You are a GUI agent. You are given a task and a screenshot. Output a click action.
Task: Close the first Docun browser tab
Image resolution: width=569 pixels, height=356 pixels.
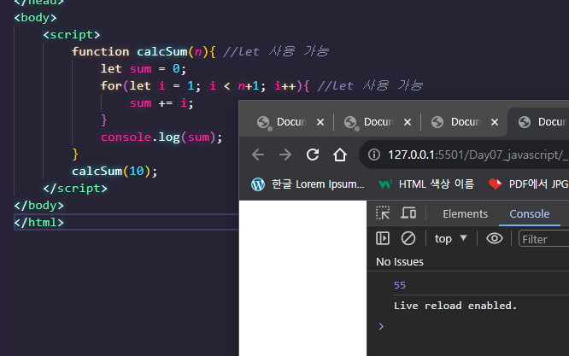(320, 122)
